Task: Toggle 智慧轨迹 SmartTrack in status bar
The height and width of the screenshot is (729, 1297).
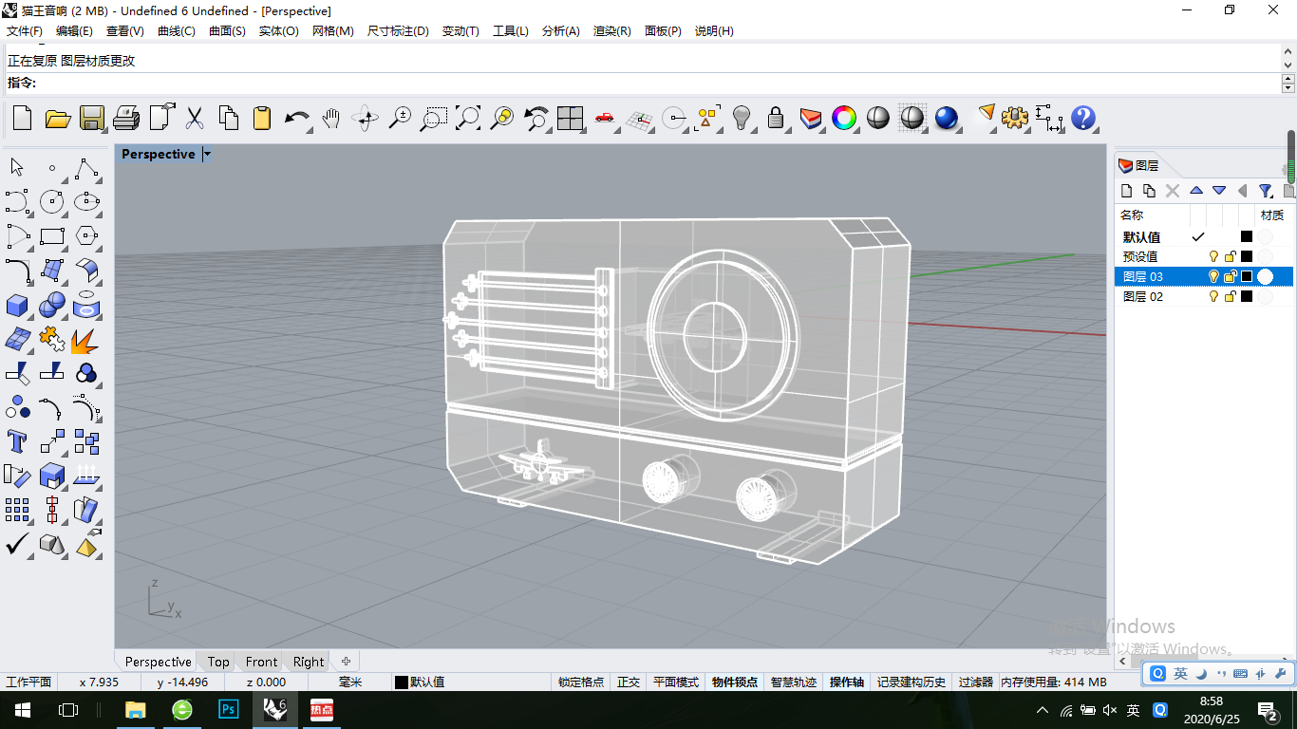Action: pos(794,682)
